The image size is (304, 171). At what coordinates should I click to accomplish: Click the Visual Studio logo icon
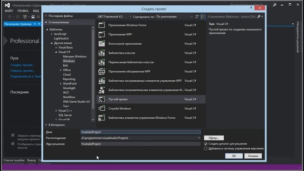(x=8, y=5)
